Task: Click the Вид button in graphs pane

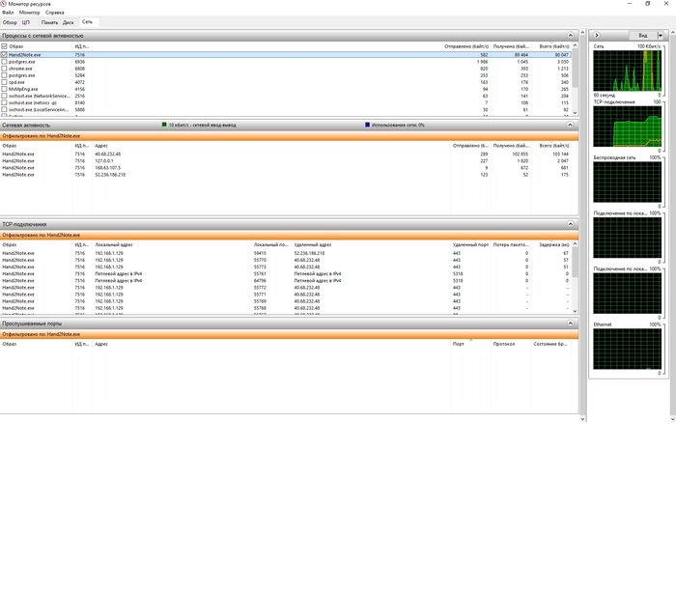Action: tap(642, 36)
